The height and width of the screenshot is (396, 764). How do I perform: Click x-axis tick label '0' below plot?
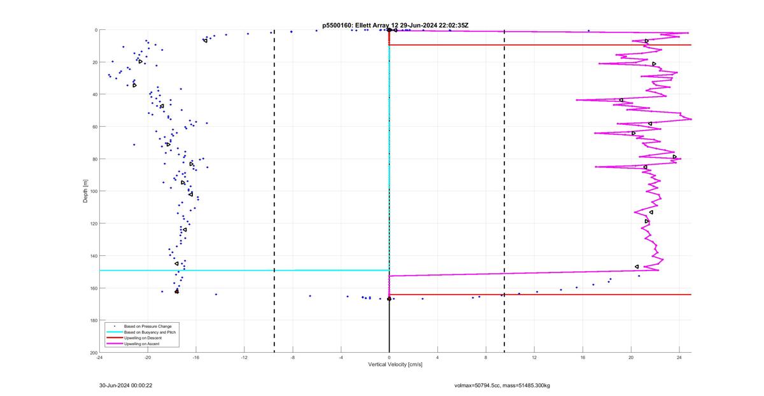point(390,358)
